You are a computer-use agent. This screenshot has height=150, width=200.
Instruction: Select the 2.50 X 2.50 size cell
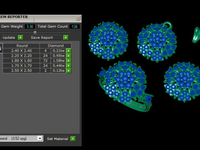[21, 70]
